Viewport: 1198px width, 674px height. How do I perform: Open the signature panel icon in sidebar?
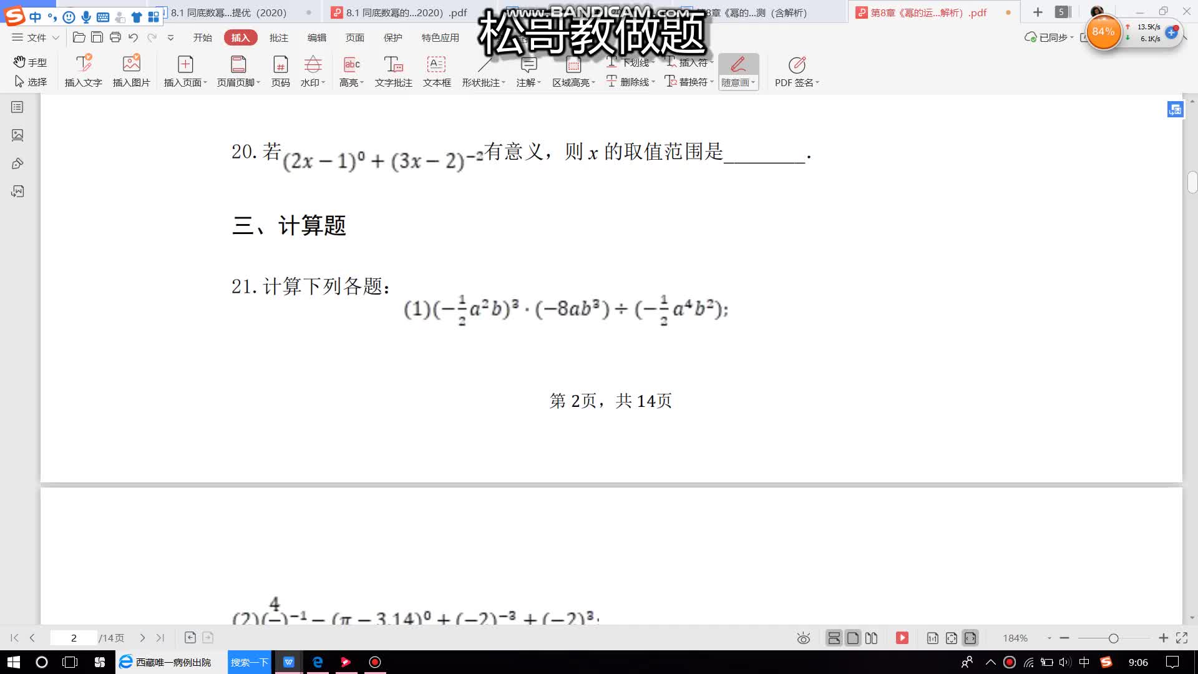(x=17, y=191)
